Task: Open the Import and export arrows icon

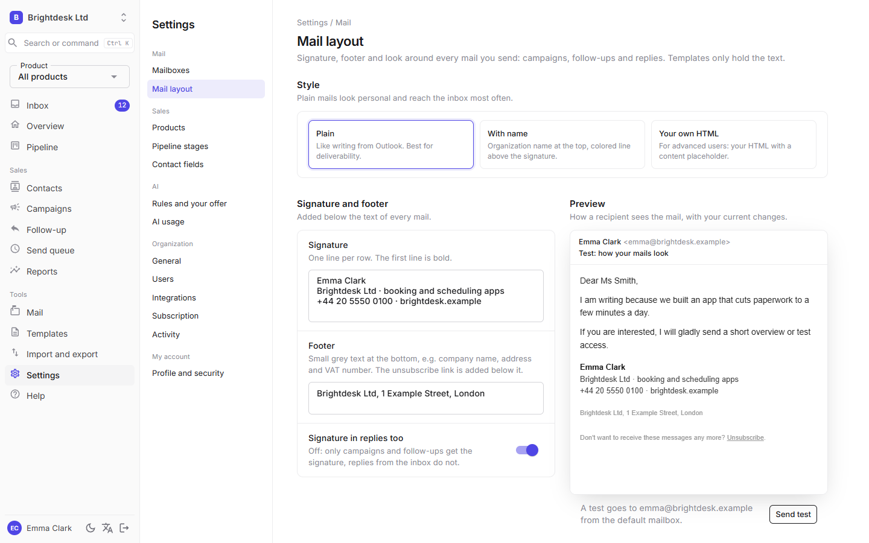Action: coord(15,353)
